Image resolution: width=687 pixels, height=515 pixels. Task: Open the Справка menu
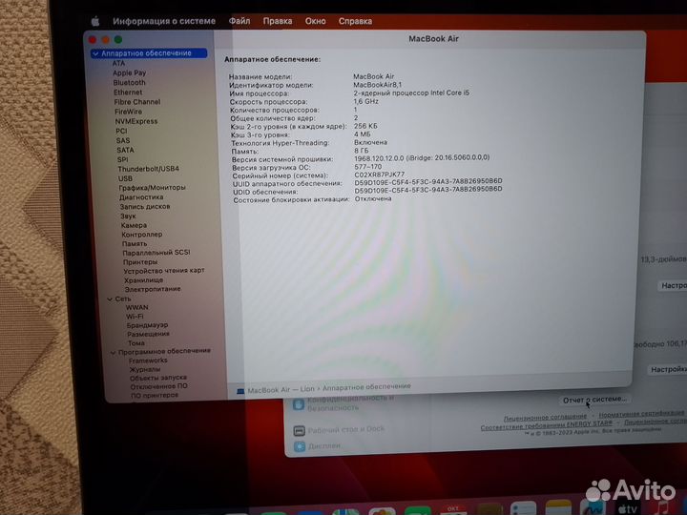[x=355, y=21]
